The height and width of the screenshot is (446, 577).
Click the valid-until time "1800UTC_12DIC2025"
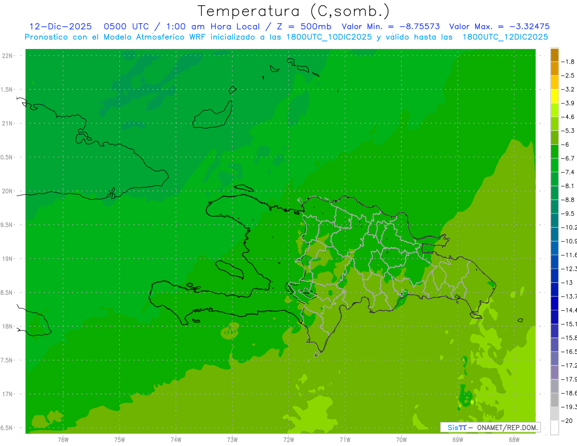(x=505, y=37)
